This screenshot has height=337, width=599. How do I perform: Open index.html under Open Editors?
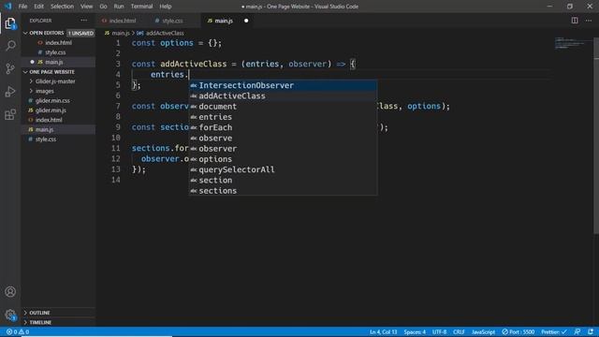[x=58, y=43]
